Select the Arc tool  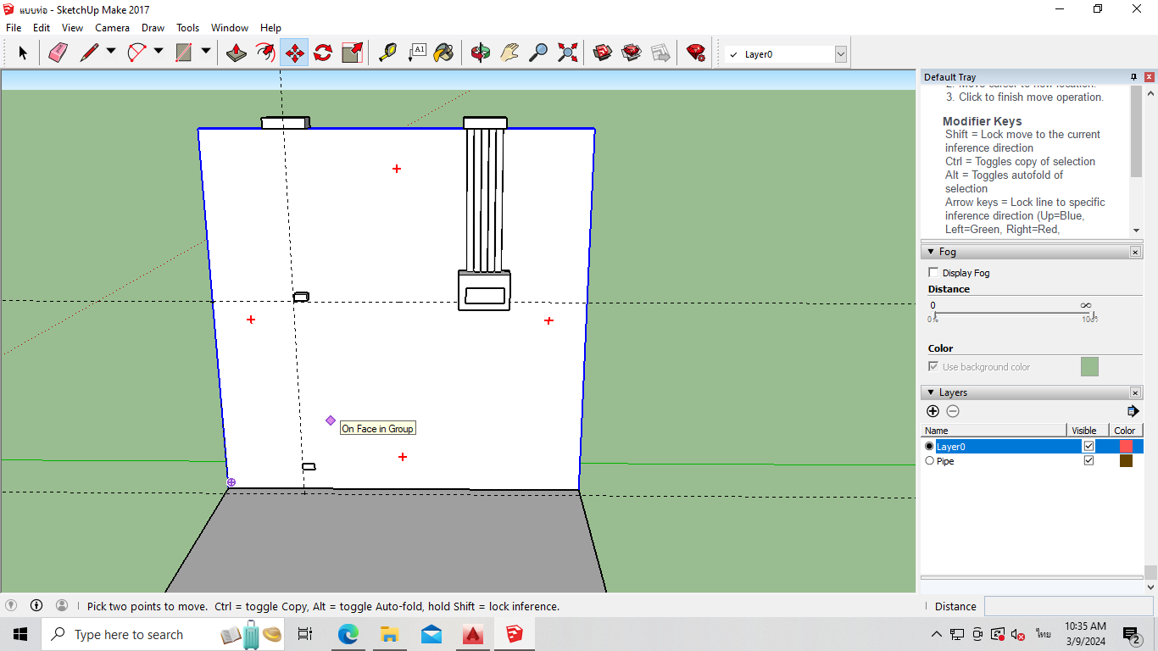[x=136, y=53]
